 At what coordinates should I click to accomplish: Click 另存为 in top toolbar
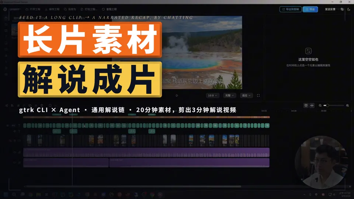[70, 9]
